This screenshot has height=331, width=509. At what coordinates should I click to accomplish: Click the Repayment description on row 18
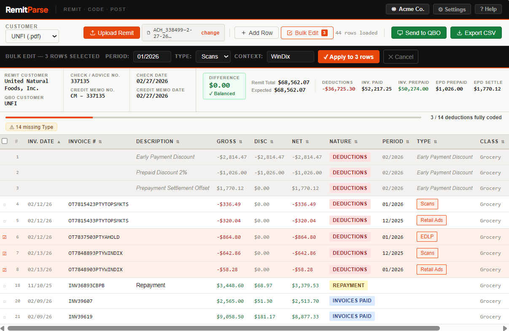pyautogui.click(x=151, y=286)
